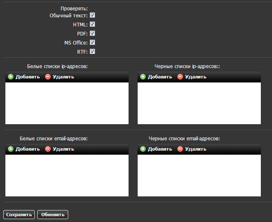Click inside black email addresses list area
The image size is (272, 222).
click(x=199, y=175)
